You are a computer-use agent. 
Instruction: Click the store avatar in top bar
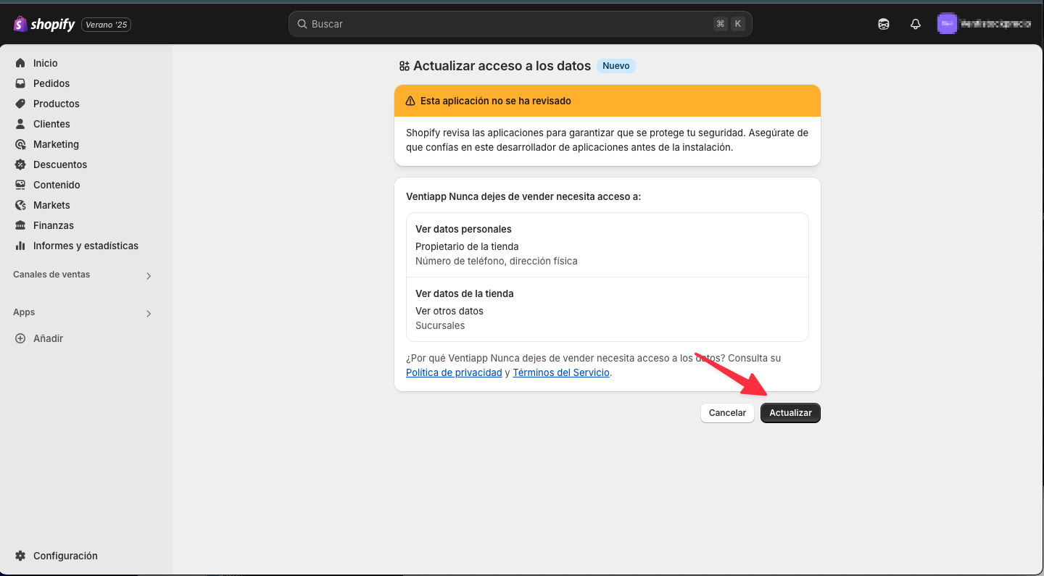click(947, 24)
